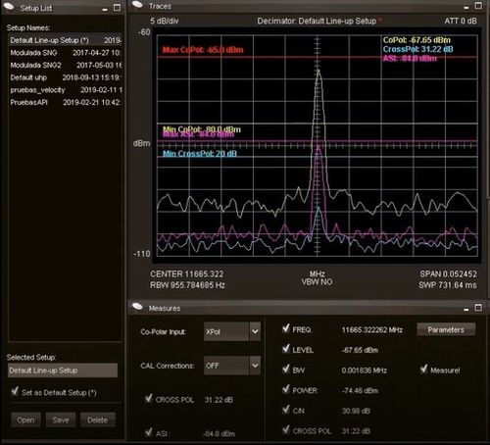Click the Selected Setup name field

63,371
